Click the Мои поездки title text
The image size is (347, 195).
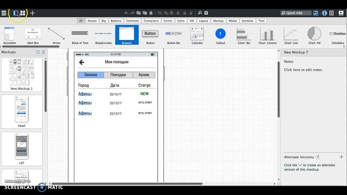[117, 62]
